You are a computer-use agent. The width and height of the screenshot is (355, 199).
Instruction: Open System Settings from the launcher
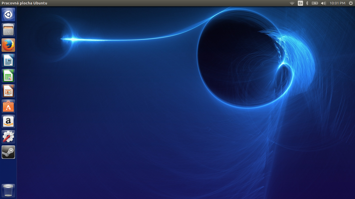8,137
